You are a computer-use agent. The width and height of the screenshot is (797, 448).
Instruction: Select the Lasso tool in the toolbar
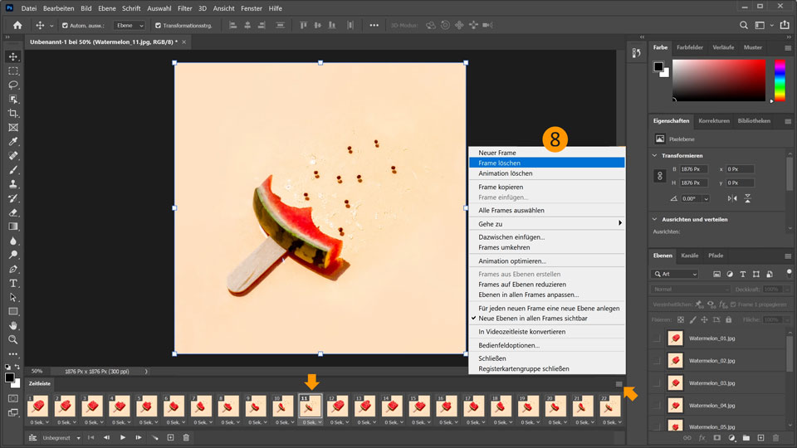click(x=13, y=85)
